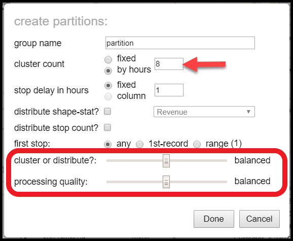
Task: Click the 'cluster count' label
Action: pyautogui.click(x=39, y=64)
